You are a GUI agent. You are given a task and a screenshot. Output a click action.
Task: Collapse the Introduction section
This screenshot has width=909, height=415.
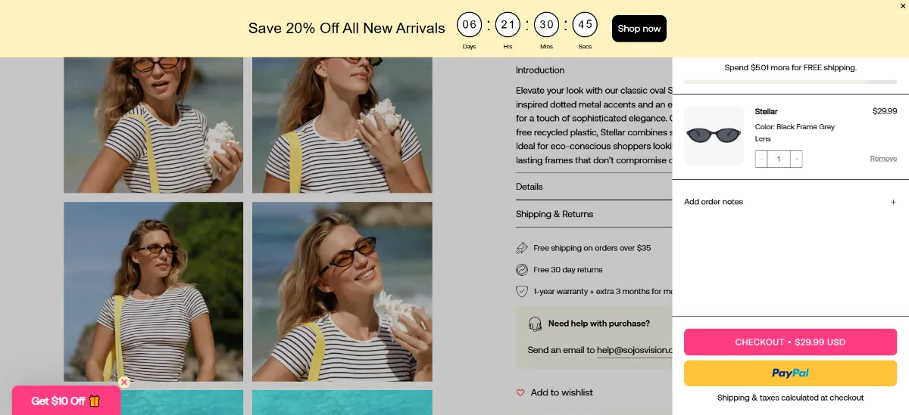594,70
